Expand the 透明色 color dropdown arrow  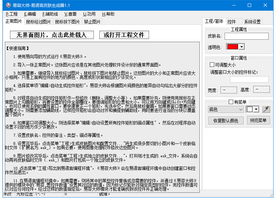point(242,47)
